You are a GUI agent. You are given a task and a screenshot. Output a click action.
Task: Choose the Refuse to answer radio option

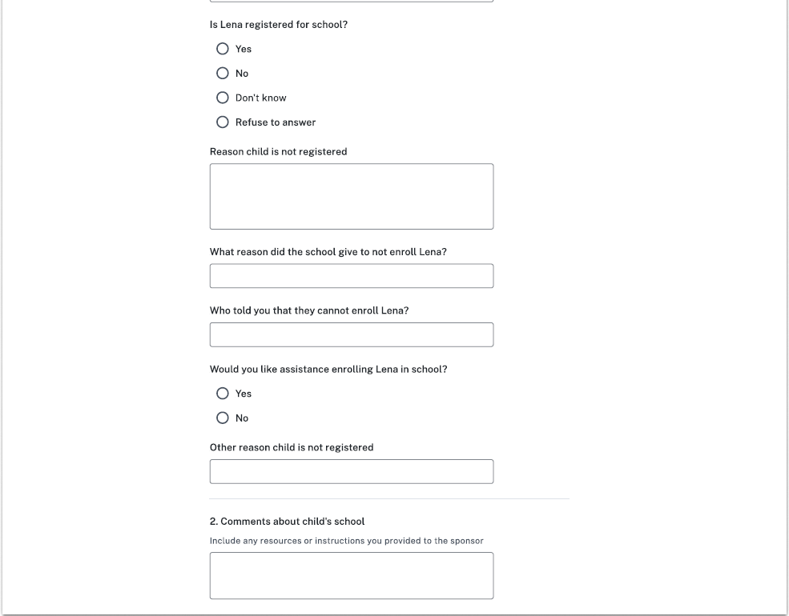tap(223, 122)
